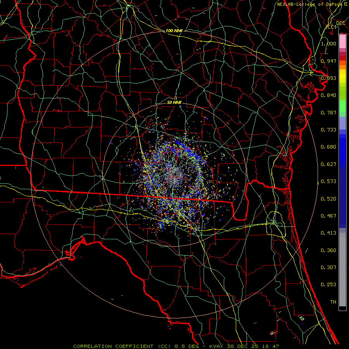
Task: Select the 0.253 legend value
Action: click(x=328, y=285)
